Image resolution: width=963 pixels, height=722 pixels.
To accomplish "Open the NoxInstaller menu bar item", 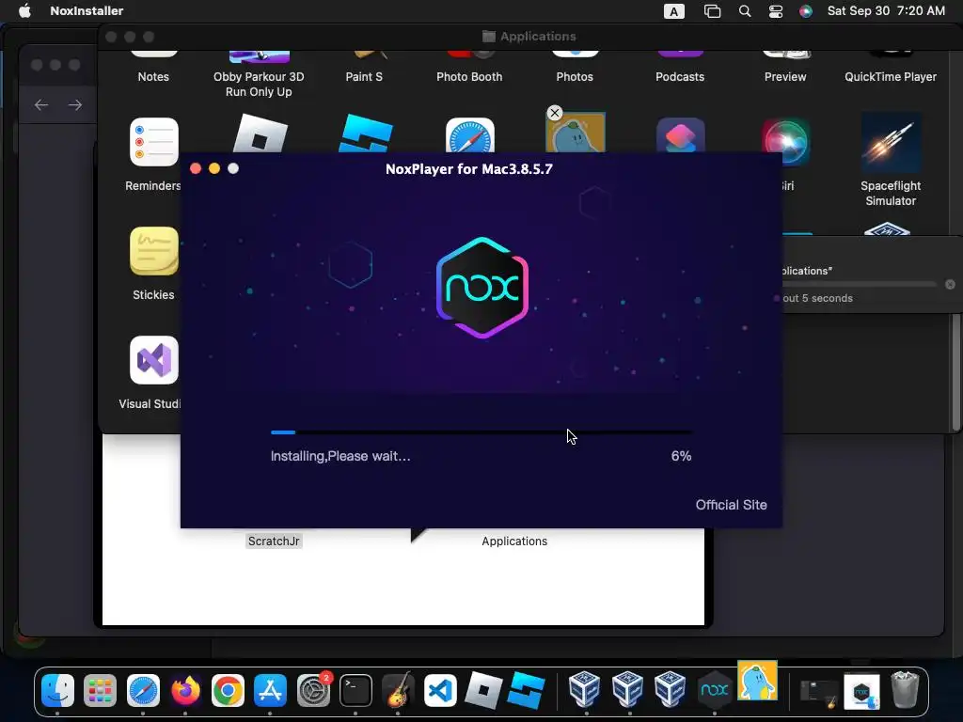I will pyautogui.click(x=87, y=11).
